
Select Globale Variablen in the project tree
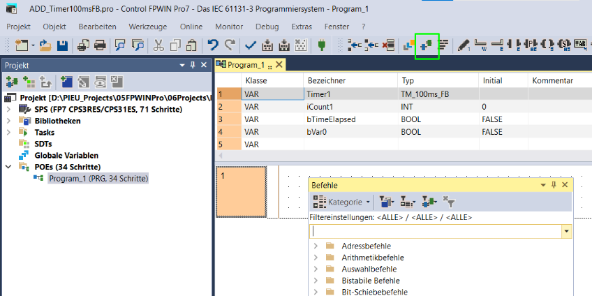coord(66,155)
